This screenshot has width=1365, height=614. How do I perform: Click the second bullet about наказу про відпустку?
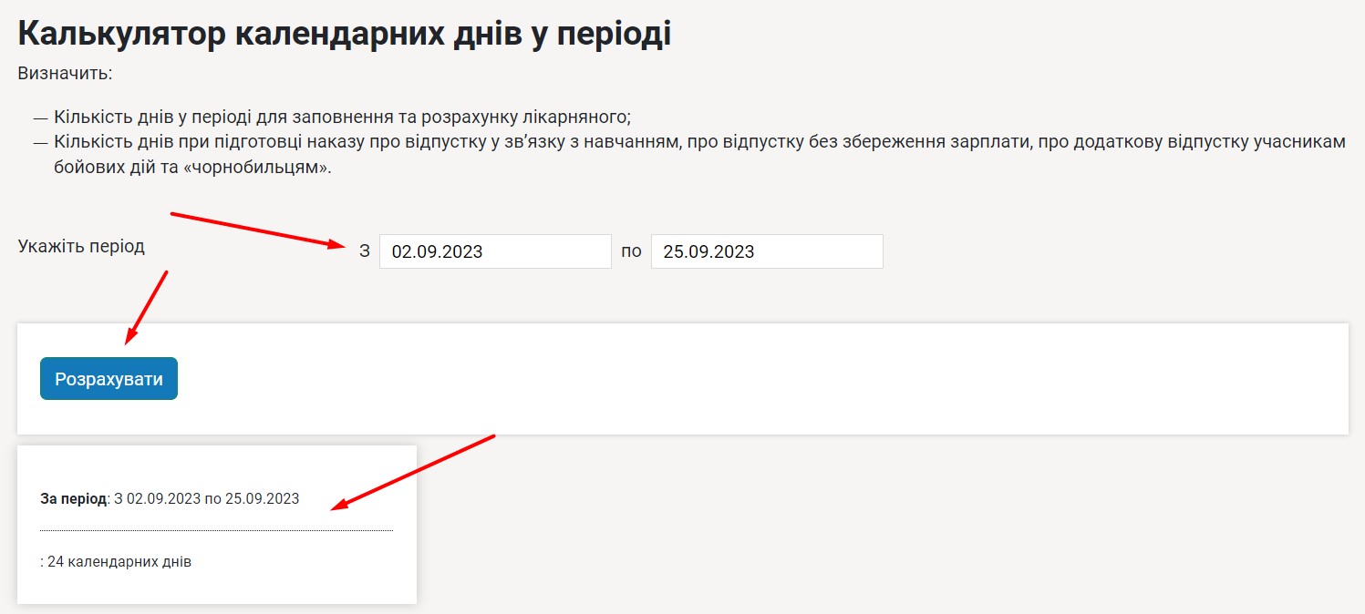point(698,143)
